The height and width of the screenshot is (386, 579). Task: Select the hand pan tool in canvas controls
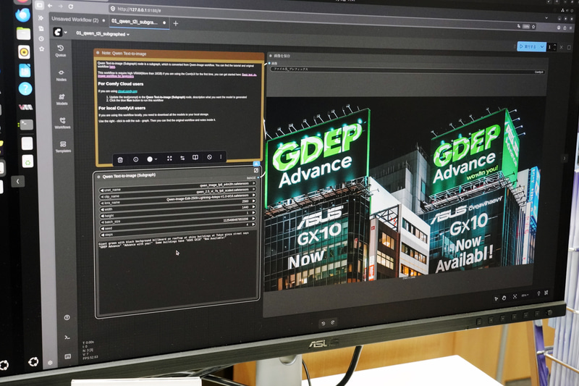(504, 298)
